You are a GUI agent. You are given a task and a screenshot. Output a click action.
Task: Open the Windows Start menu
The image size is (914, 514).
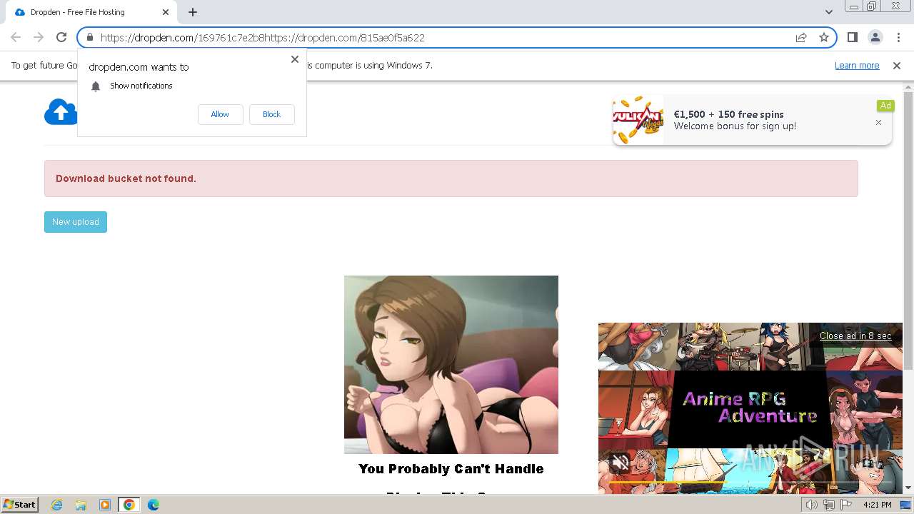[x=20, y=505]
